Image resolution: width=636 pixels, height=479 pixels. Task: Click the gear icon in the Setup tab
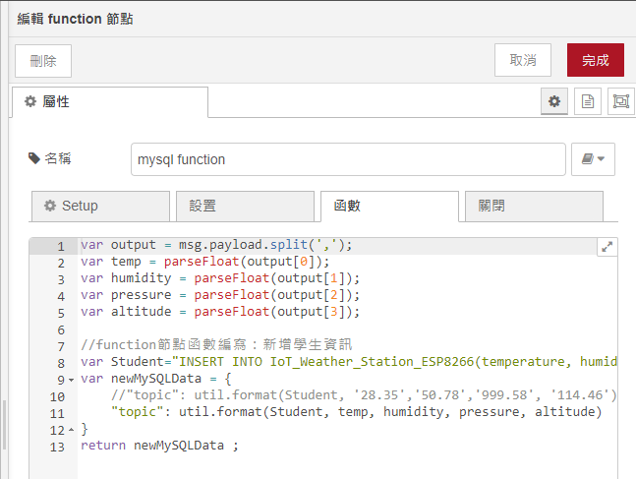(x=50, y=207)
